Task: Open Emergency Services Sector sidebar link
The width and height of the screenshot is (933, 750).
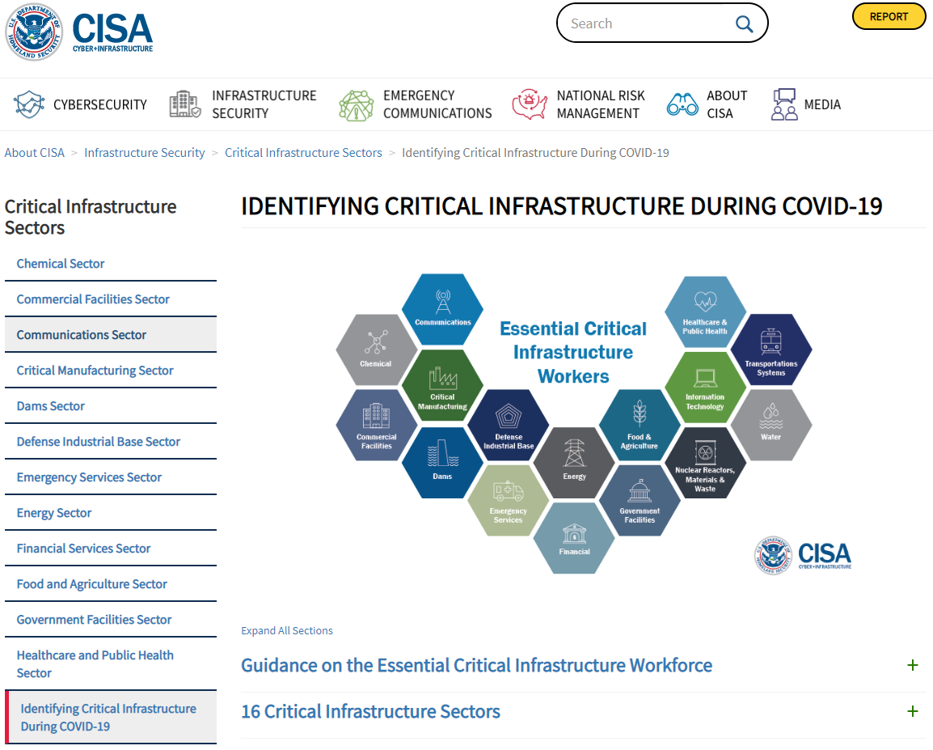Action: click(89, 477)
